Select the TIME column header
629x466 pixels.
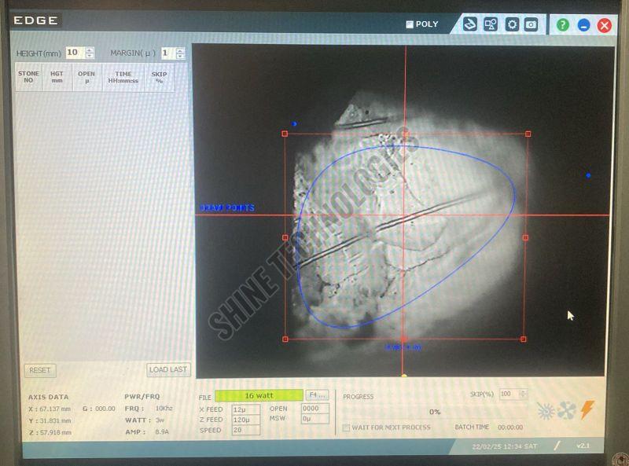[123, 77]
